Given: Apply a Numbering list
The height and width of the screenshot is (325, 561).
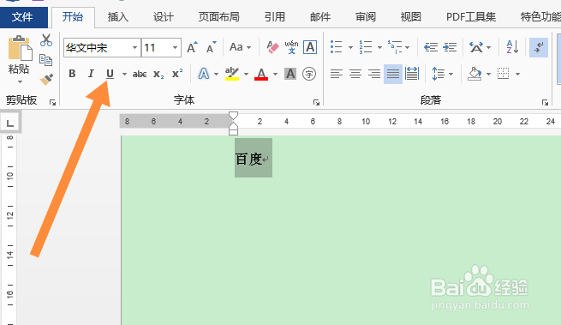Looking at the screenshot, I should (x=366, y=47).
